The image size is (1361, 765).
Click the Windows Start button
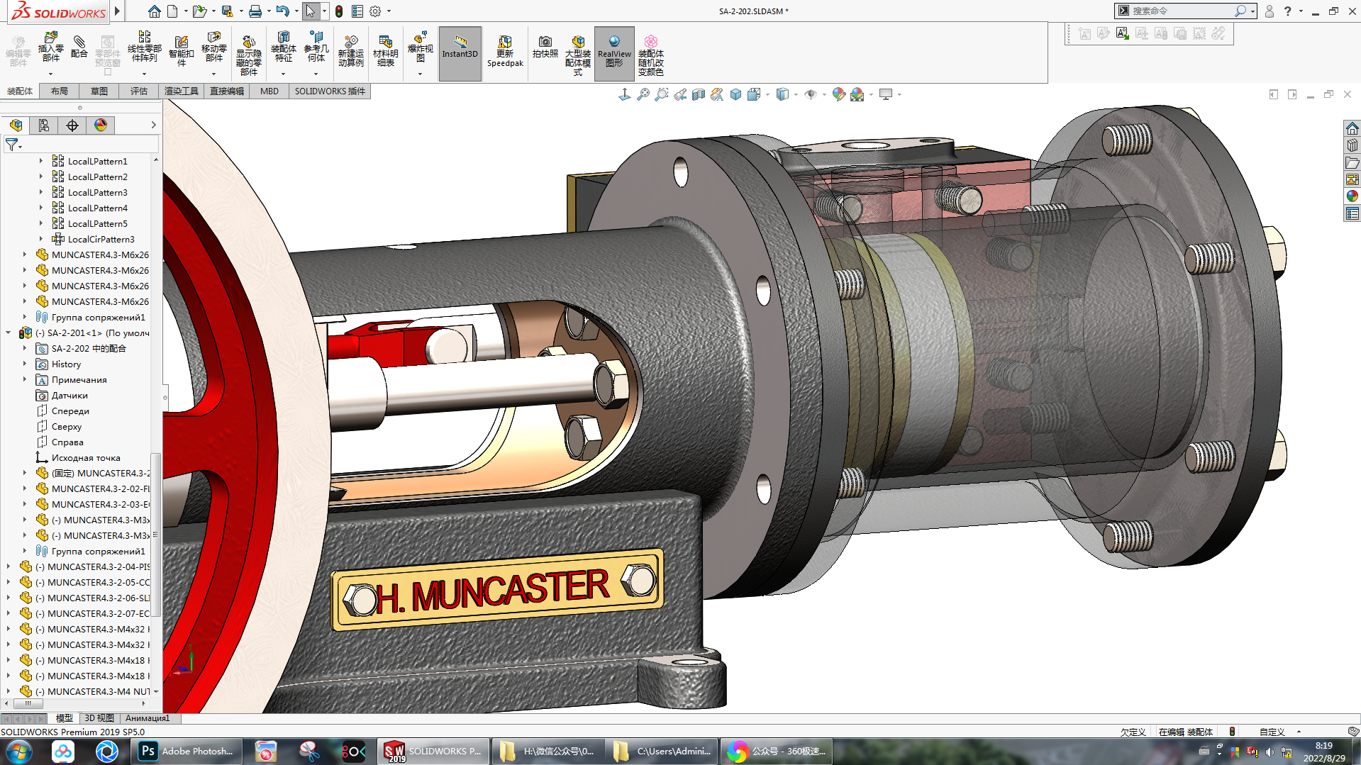pyautogui.click(x=18, y=752)
